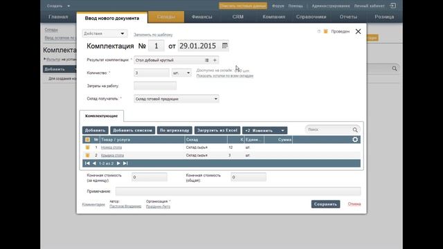Screen dimensions: 443x249
Task: Open the Главная menu tab
Action: tap(58, 17)
